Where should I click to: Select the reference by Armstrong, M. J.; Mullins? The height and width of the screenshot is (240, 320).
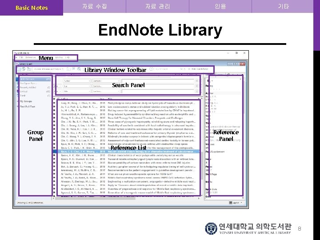click(128, 170)
